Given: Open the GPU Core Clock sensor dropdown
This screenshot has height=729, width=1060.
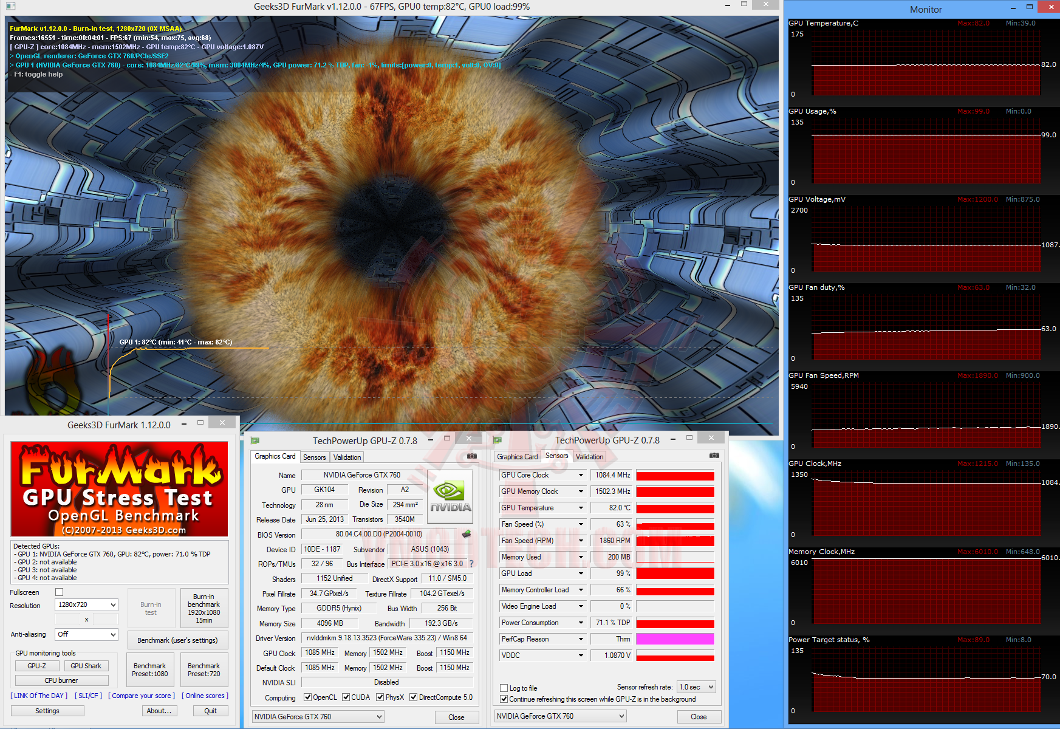Looking at the screenshot, I should (x=581, y=475).
